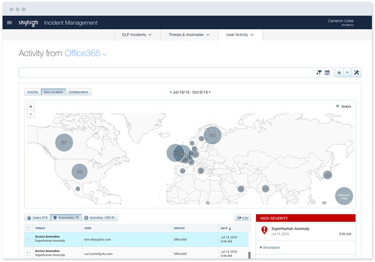Zoom out the map with minus button

point(30,114)
